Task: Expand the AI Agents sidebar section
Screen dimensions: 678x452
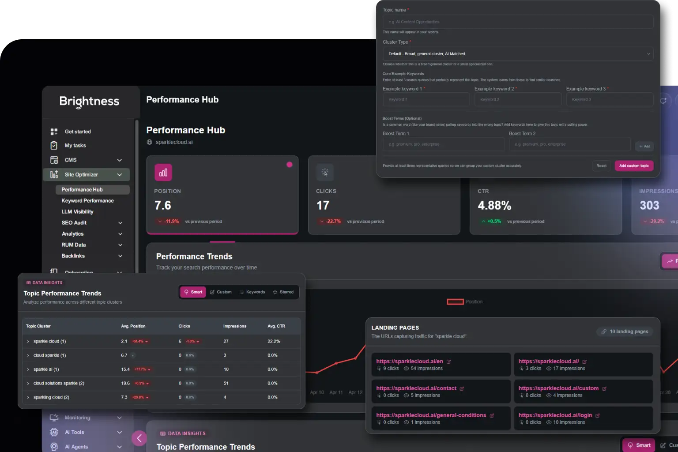Action: click(x=119, y=447)
